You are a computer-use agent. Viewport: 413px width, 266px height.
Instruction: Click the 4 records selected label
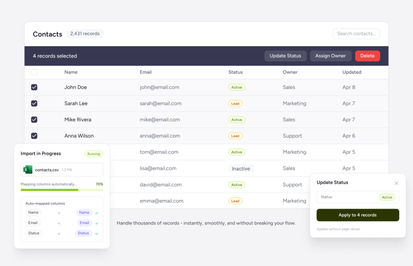click(55, 56)
